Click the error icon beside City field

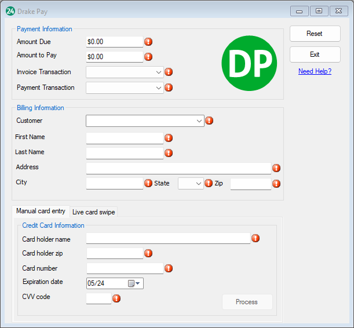coord(148,183)
